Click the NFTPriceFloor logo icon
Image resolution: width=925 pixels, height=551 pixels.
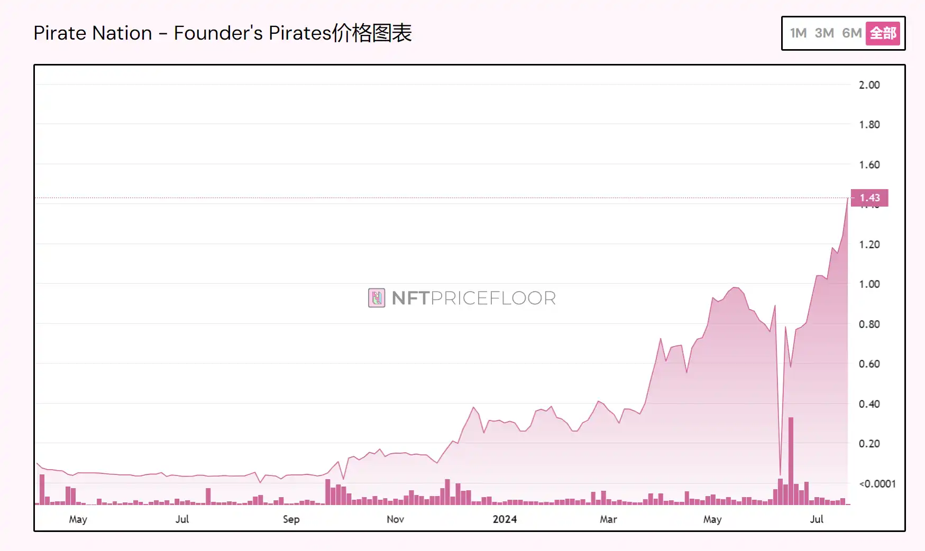(x=376, y=298)
